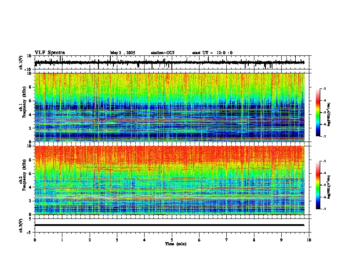Click the time axis tick label '1'

[x=62, y=240]
